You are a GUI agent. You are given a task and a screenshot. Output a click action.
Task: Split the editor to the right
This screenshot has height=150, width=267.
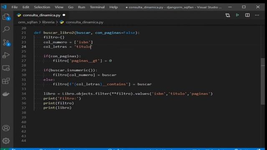247,15
